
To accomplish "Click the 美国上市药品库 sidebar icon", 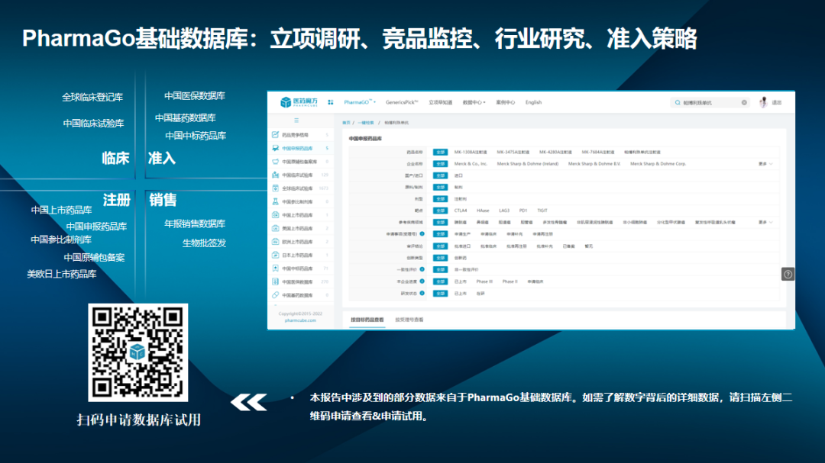I will coord(275,228).
